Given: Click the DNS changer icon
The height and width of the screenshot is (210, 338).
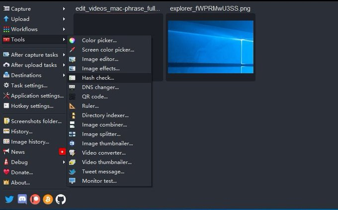Looking at the screenshot, I should pyautogui.click(x=72, y=87).
